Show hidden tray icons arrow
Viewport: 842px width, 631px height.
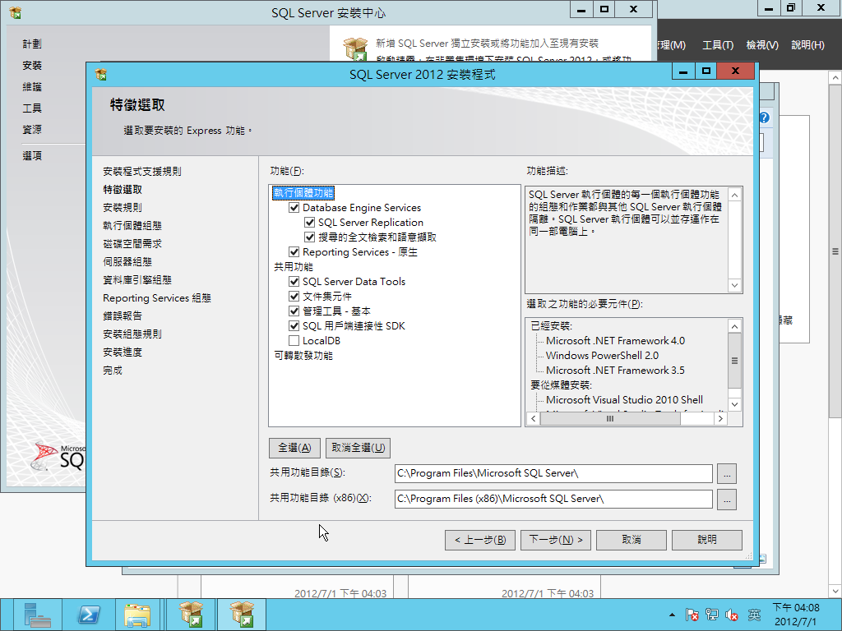tap(672, 615)
